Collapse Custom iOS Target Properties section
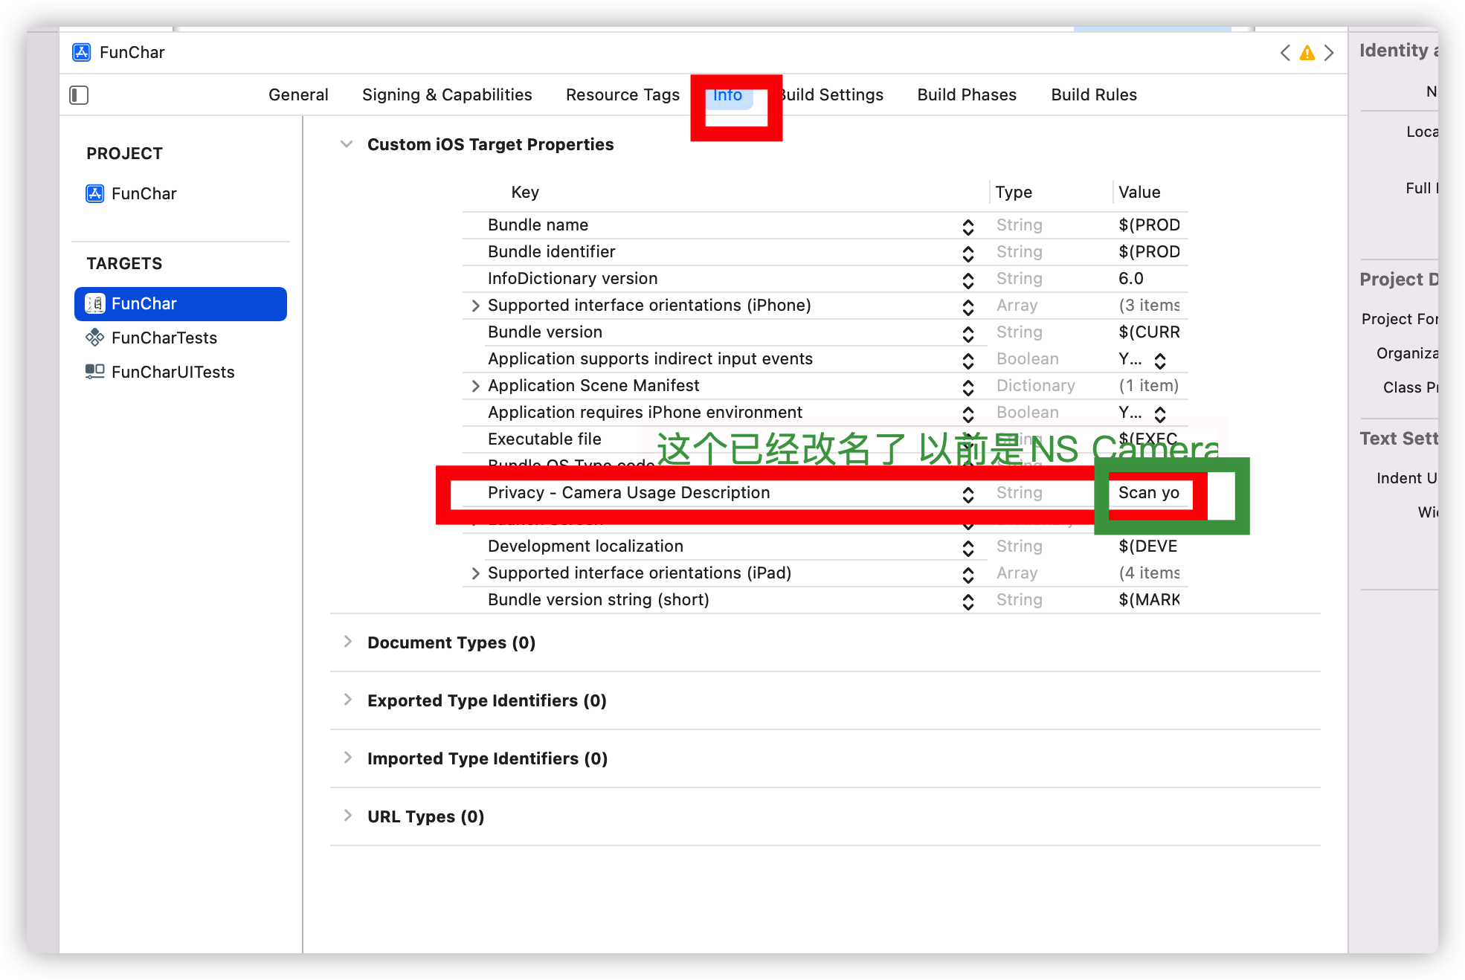 pos(347,144)
